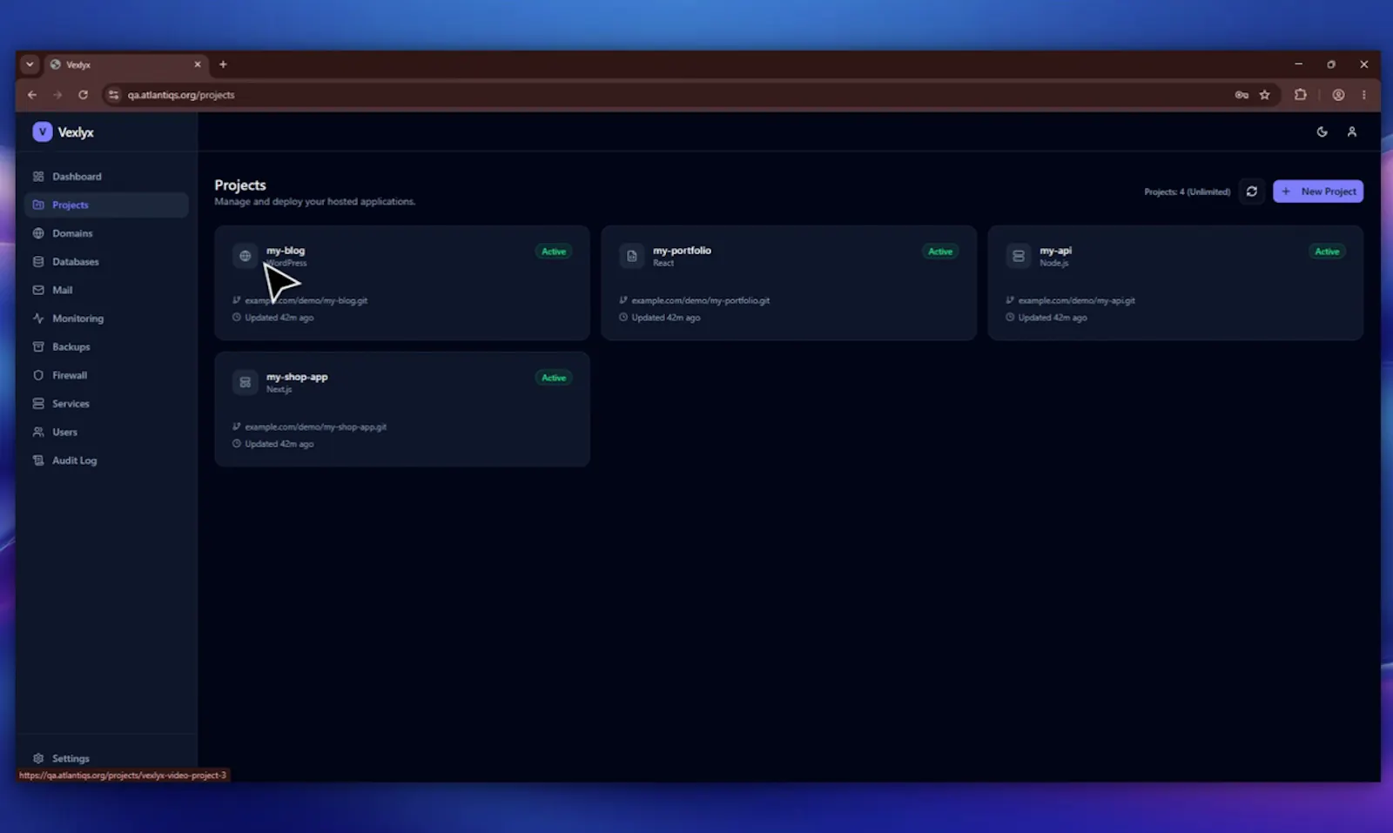Click the Backups archive icon
This screenshot has height=833, width=1393.
point(38,346)
